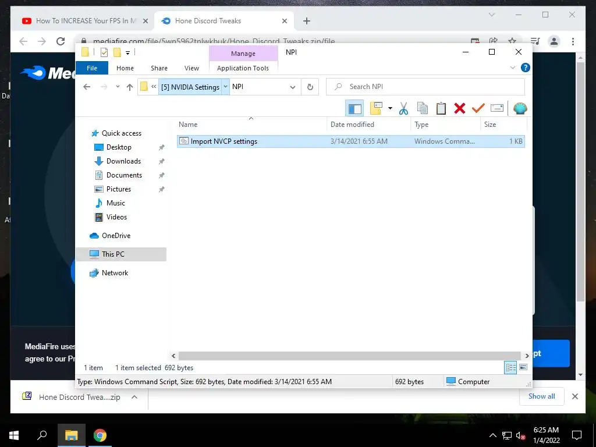
Task: Open address bar history dropdown
Action: (292, 87)
